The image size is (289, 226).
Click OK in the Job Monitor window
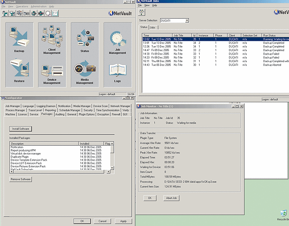(150, 198)
